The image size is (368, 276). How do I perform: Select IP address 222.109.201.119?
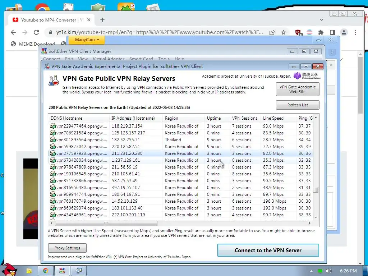[128, 215]
